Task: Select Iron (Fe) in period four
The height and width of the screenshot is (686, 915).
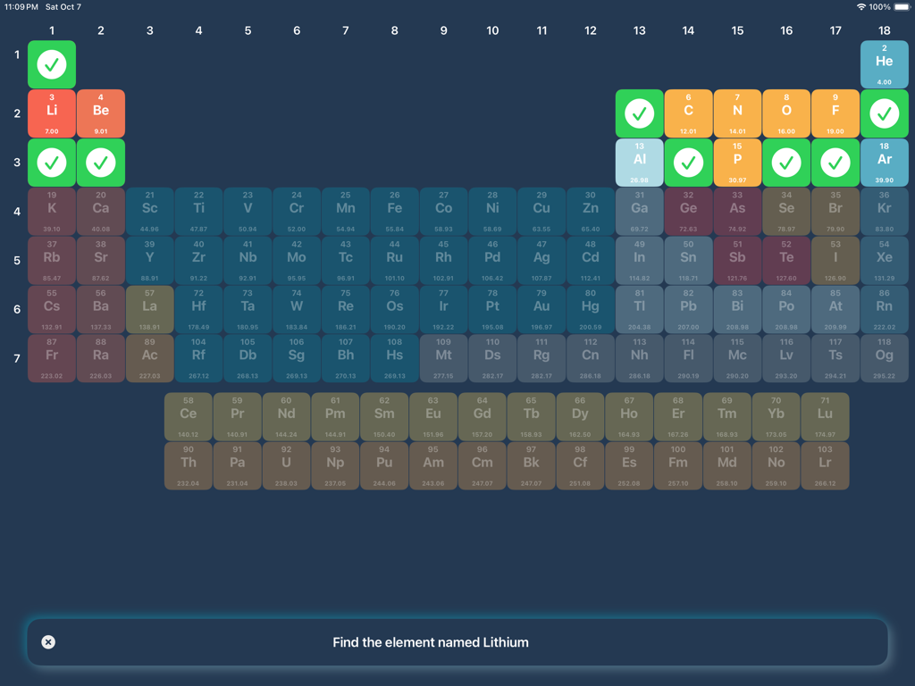Action: [x=394, y=212]
